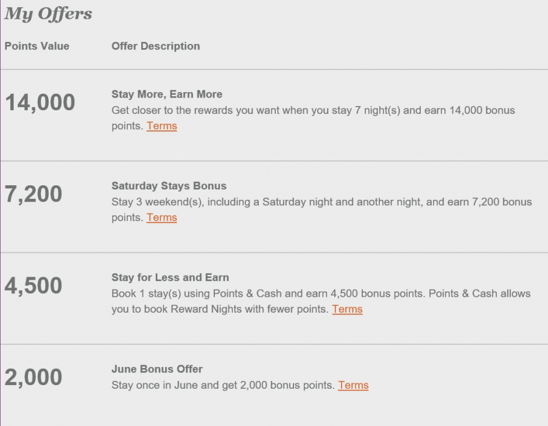548x426 pixels.
Task: Click the divider line under the column headers
Action: coord(274,69)
